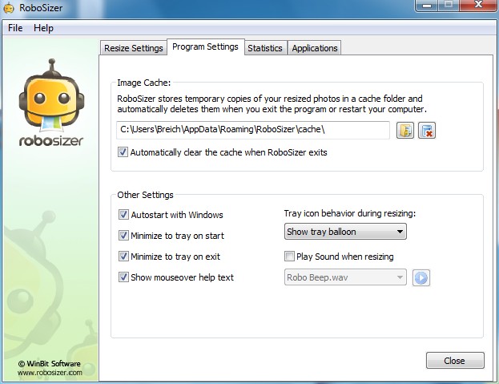
Task: Open the Applications tab
Action: (315, 48)
